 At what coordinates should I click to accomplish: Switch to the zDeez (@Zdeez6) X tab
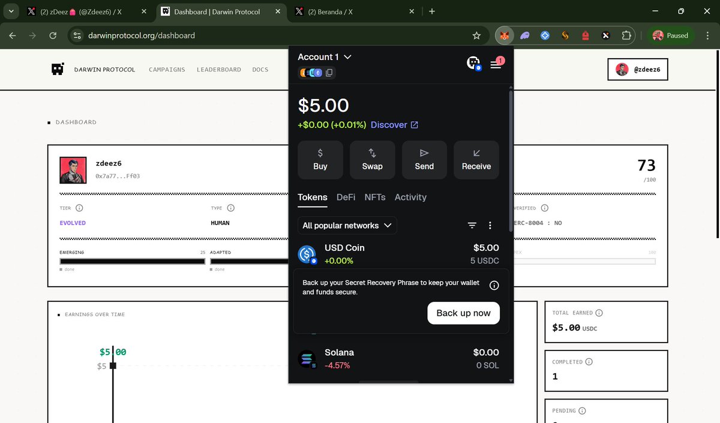87,11
